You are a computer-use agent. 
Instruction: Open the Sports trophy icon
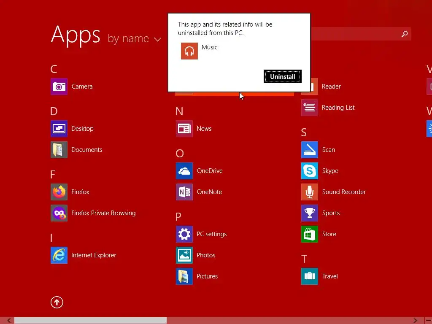310,213
